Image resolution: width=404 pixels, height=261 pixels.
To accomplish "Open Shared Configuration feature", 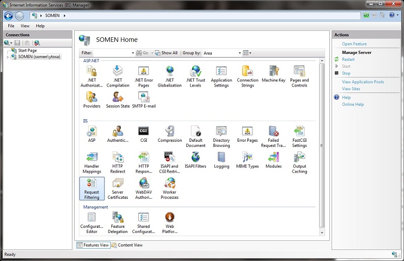I will [x=143, y=223].
